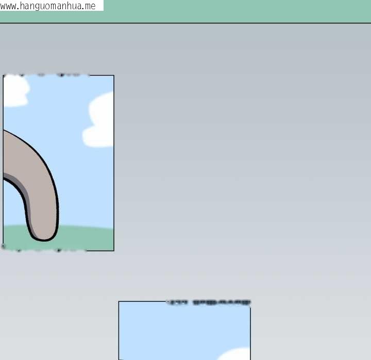
Task: Select the left comic panel image
Action: click(x=58, y=163)
